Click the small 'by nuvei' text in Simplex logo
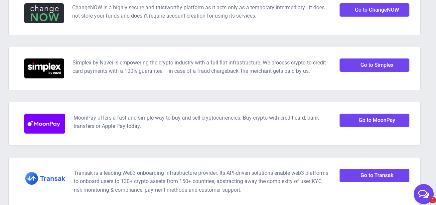436x205 pixels. coord(55,73)
